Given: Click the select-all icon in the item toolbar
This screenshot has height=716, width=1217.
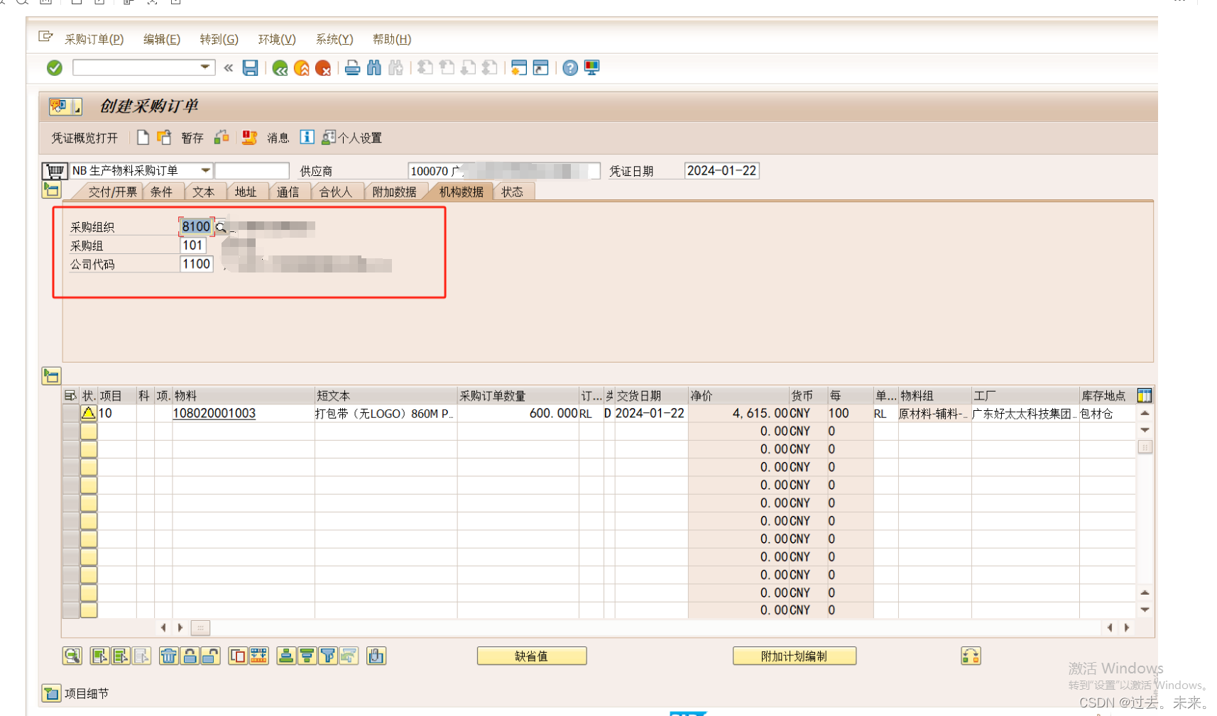Looking at the screenshot, I should [99, 656].
